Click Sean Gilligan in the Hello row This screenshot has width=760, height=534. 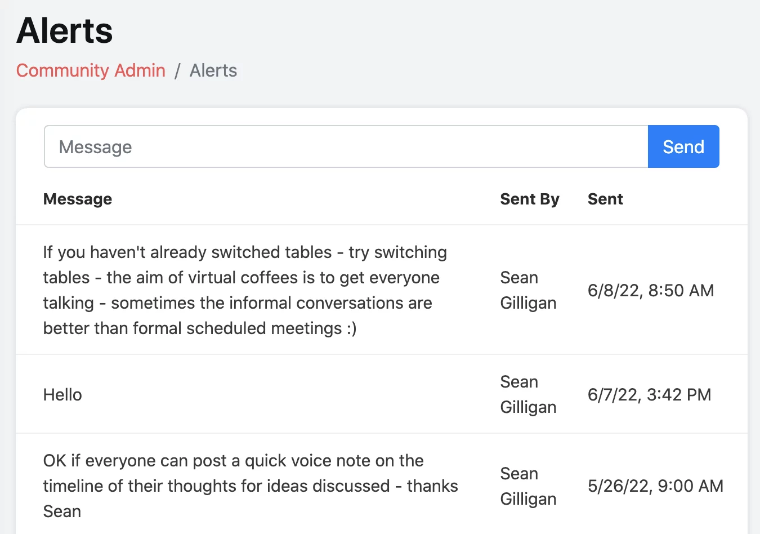(528, 394)
